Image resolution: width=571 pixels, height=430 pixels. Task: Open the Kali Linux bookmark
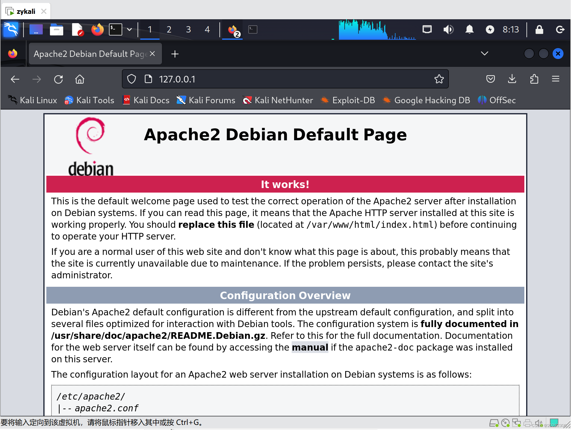click(x=32, y=100)
